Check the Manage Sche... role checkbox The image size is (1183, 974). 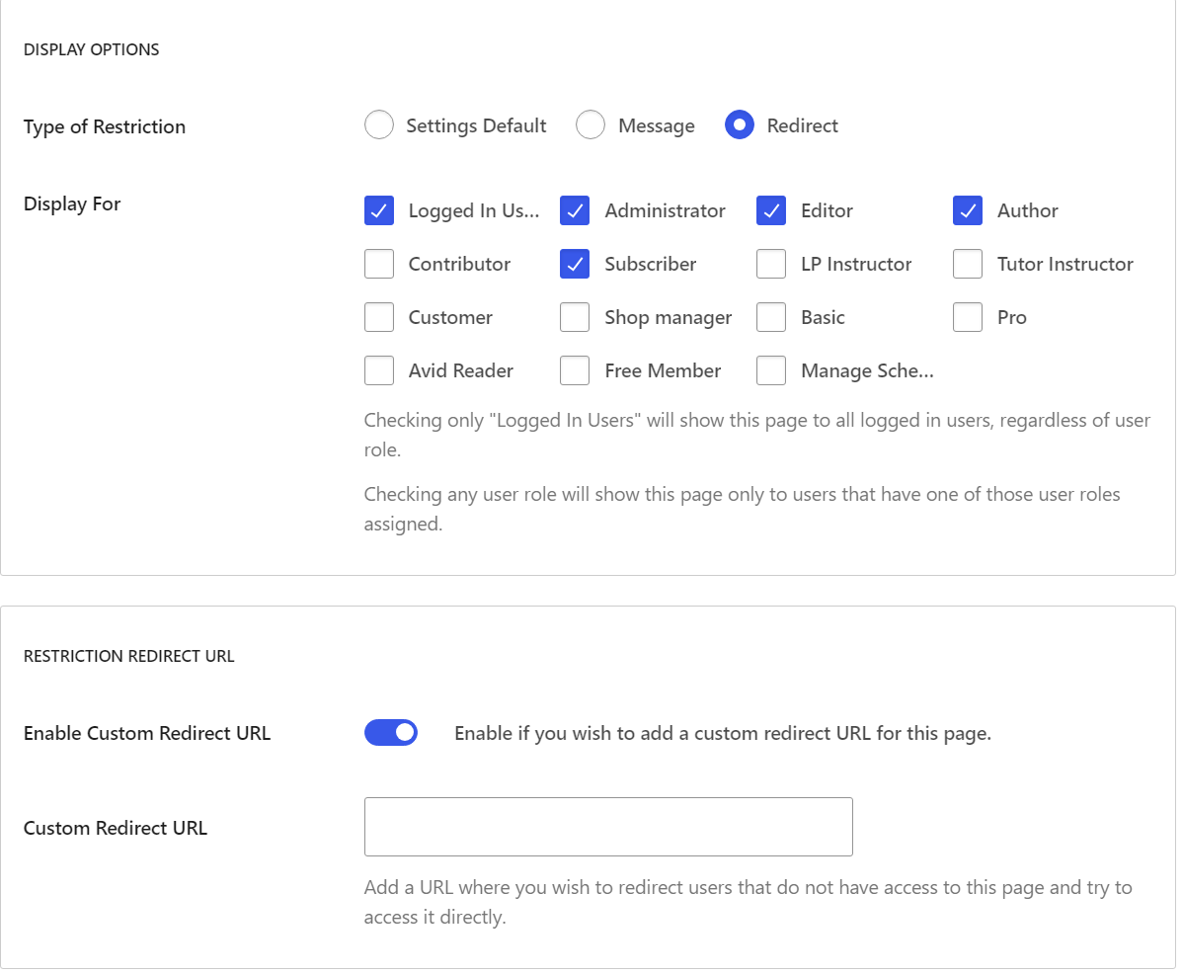[771, 371]
